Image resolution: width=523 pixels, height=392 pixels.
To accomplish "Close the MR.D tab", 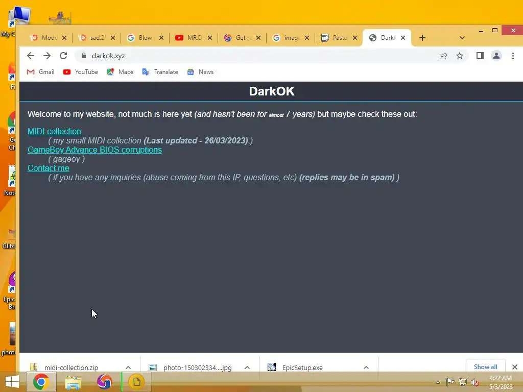I will point(210,38).
